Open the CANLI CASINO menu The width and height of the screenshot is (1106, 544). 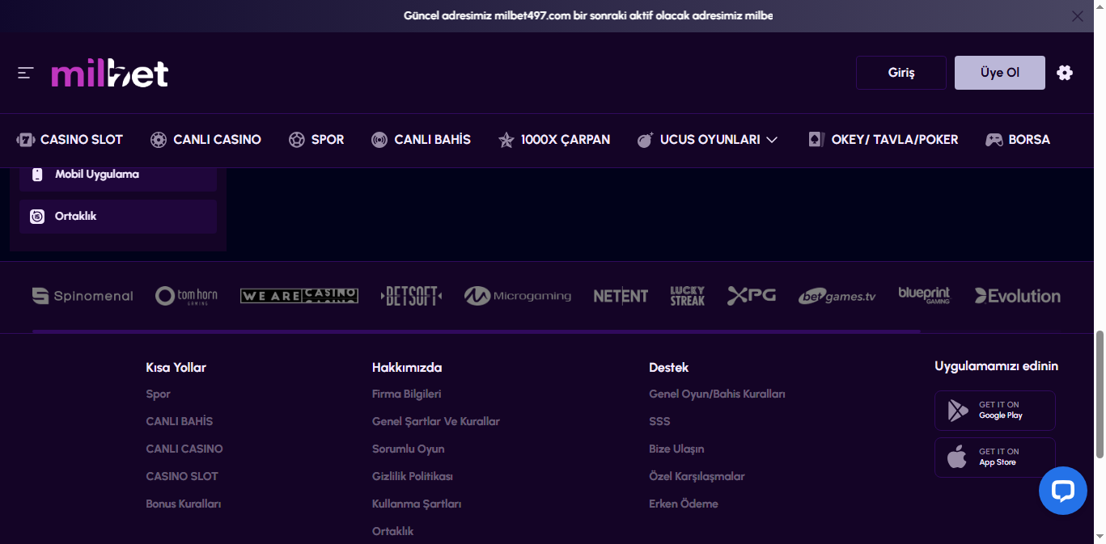[206, 140]
